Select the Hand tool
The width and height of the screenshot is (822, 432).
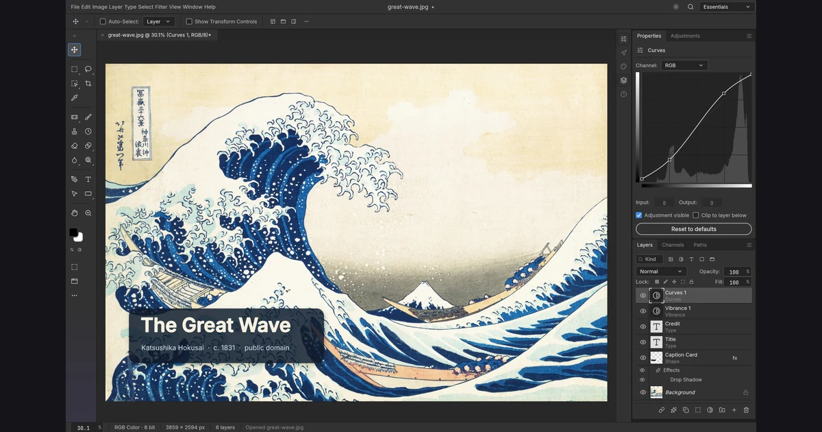point(75,213)
